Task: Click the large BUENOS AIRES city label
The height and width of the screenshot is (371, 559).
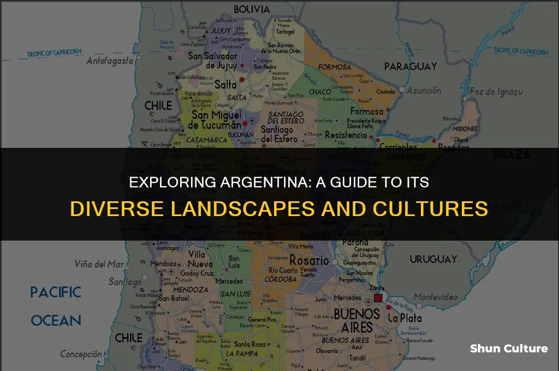Action: 357,320
